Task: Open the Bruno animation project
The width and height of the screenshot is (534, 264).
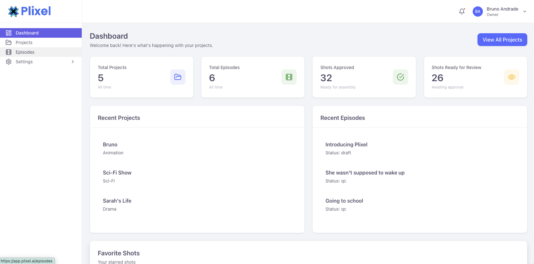Action: 110,145
